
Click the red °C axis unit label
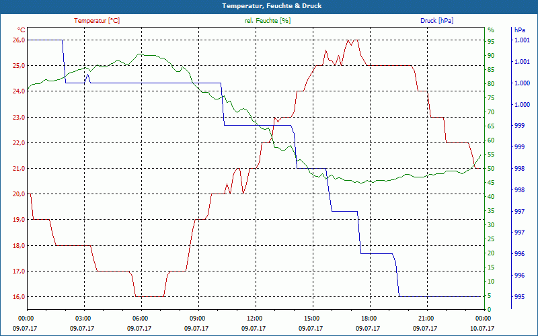coord(22,30)
